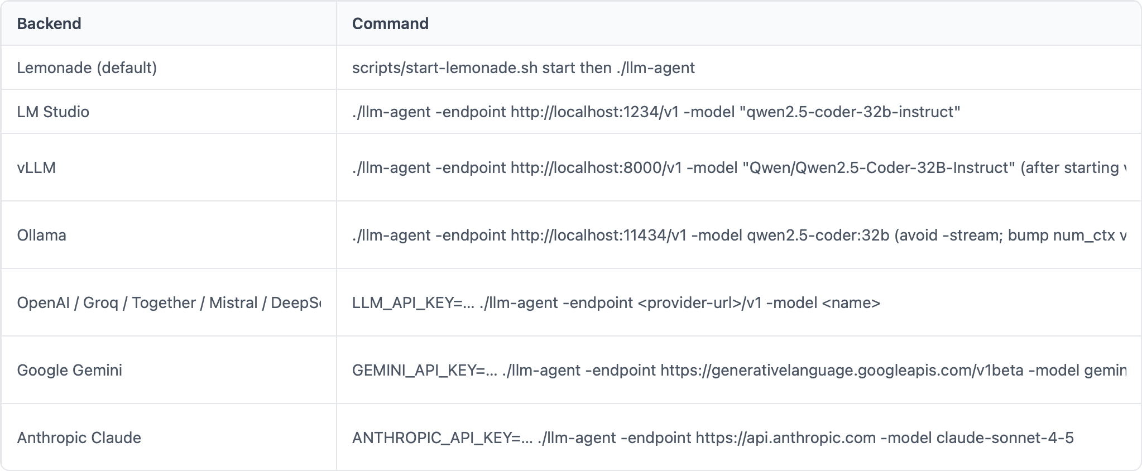Click the ANTHROPIC_API_KEY command text
This screenshot has height=471, width=1142.
coord(713,438)
